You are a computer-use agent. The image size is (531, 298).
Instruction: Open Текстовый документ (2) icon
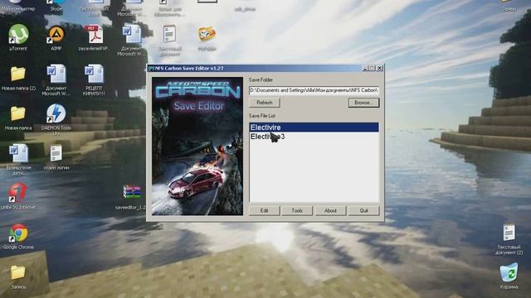coord(509,233)
